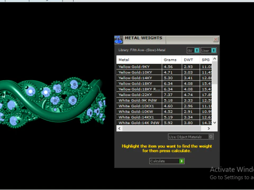Select the White Gold:14K PdW row
The width and height of the screenshot is (254, 190).
click(164, 123)
